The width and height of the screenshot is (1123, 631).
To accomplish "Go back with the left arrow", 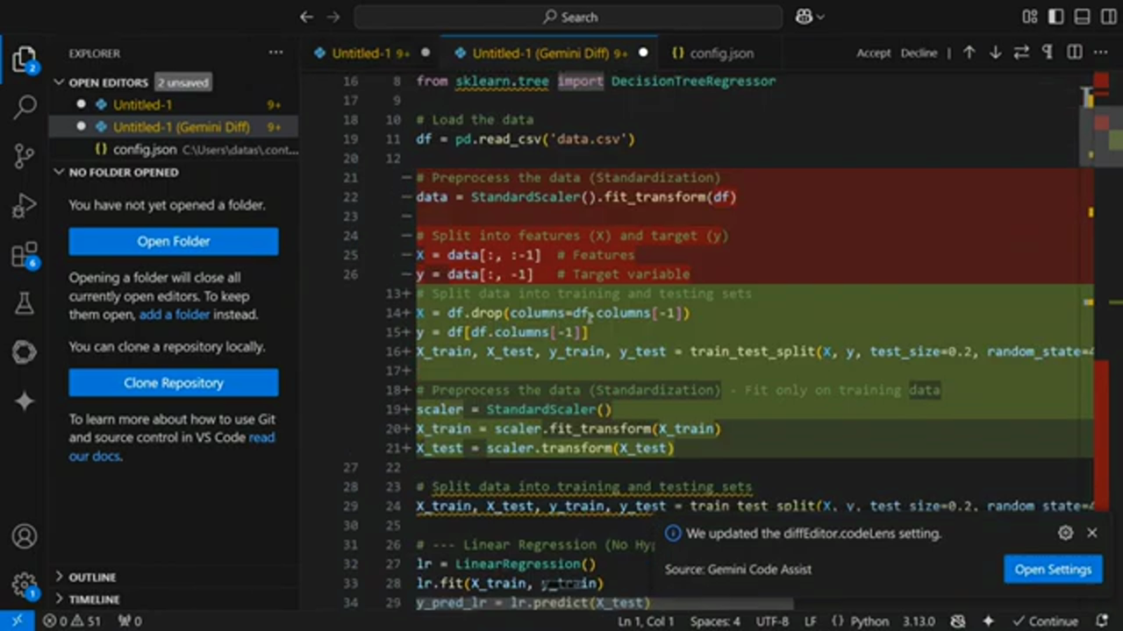I will (x=306, y=17).
